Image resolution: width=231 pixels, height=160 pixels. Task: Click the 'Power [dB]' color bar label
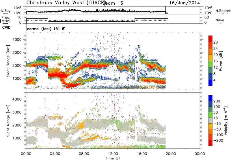220,61
